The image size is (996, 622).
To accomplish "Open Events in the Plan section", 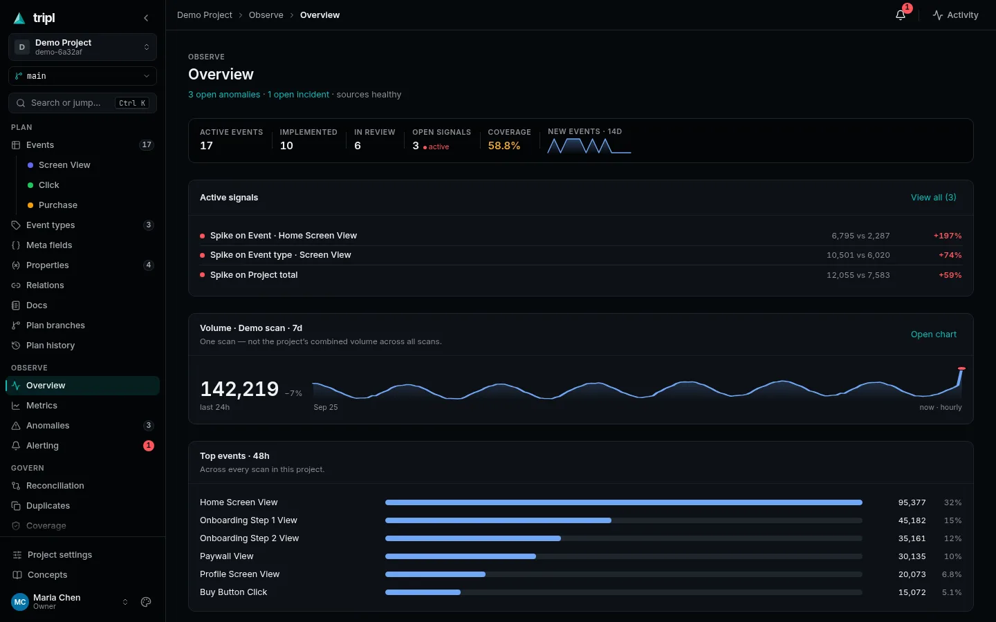I will pyautogui.click(x=82, y=145).
